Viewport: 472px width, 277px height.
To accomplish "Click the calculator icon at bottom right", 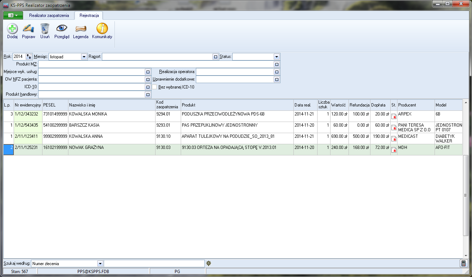I will [x=463, y=263].
